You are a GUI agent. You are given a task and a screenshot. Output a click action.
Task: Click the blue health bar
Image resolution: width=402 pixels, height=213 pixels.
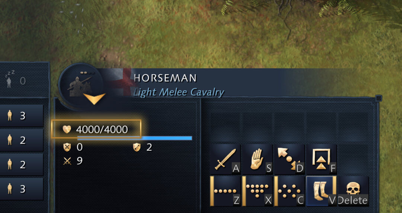[x=135, y=138]
